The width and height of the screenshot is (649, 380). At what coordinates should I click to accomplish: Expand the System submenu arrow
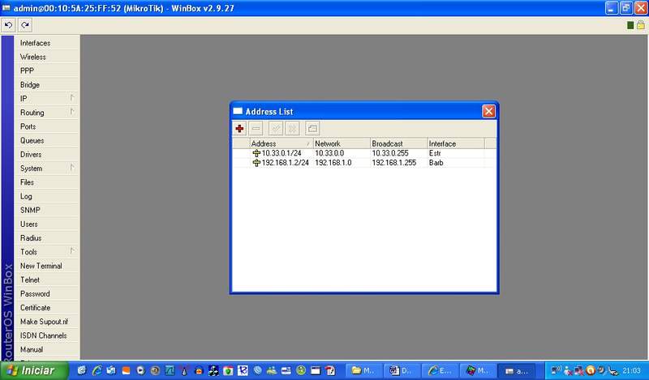click(x=72, y=168)
